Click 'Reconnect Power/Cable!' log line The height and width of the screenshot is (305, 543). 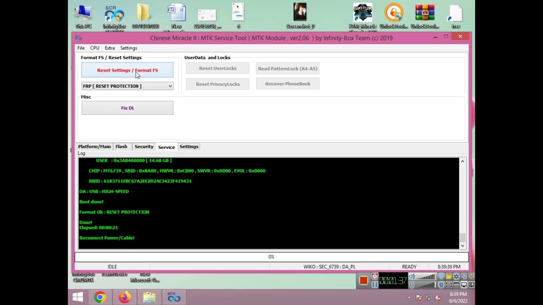(x=107, y=238)
